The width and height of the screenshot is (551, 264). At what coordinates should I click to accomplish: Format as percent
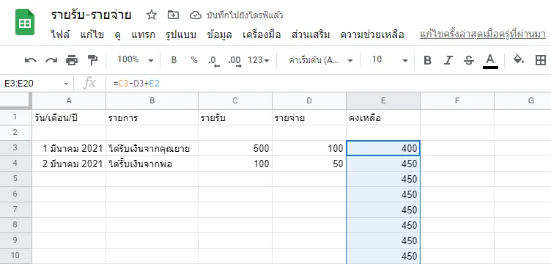pos(194,60)
